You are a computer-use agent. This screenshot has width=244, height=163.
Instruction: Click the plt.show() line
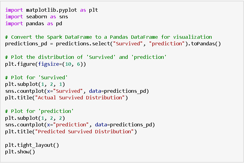pos(20,152)
